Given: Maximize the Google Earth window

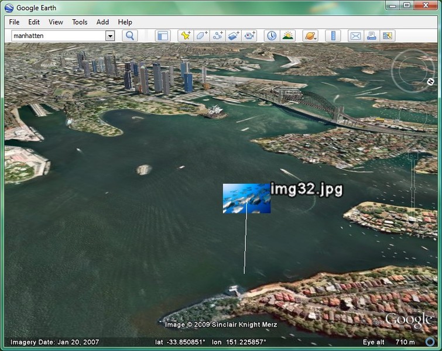Looking at the screenshot, I should pyautogui.click(x=407, y=6).
